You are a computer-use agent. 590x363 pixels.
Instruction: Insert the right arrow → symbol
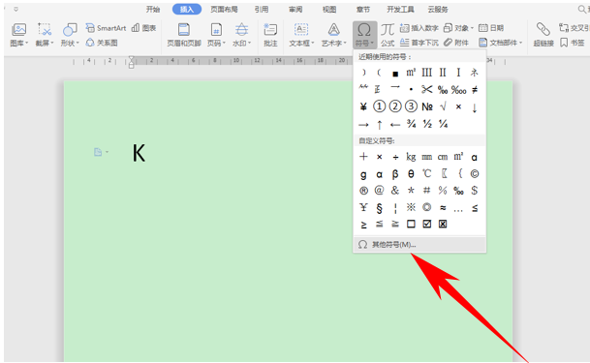(x=363, y=124)
